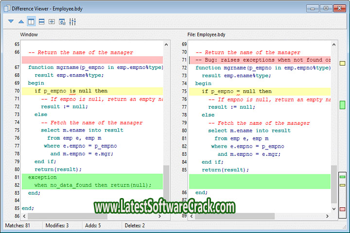
Task: Click the right pane vertical scrollbar thumb
Action: click(334, 184)
